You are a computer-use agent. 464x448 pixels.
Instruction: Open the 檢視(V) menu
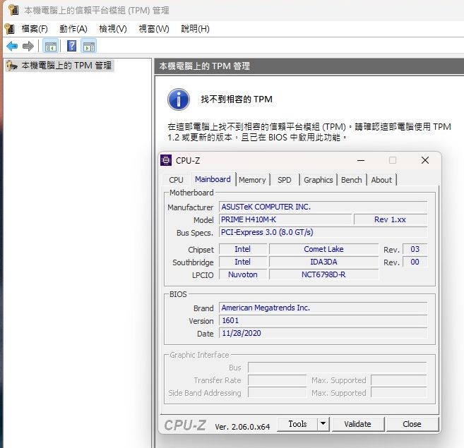(113, 29)
